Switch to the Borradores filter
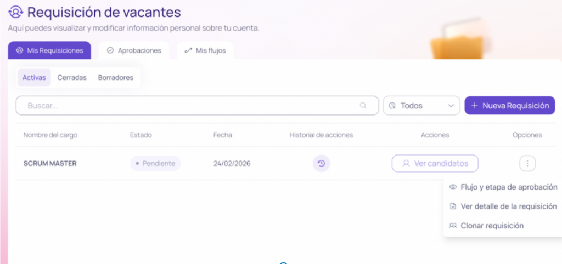Image resolution: width=562 pixels, height=264 pixels. pyautogui.click(x=115, y=78)
